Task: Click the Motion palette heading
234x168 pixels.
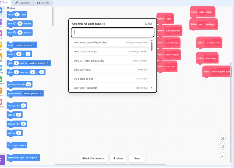Action: tap(11, 8)
